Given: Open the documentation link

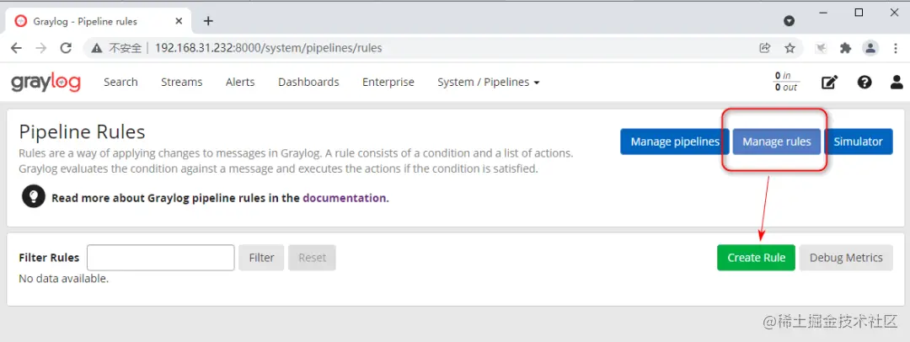Looking at the screenshot, I should (345, 198).
